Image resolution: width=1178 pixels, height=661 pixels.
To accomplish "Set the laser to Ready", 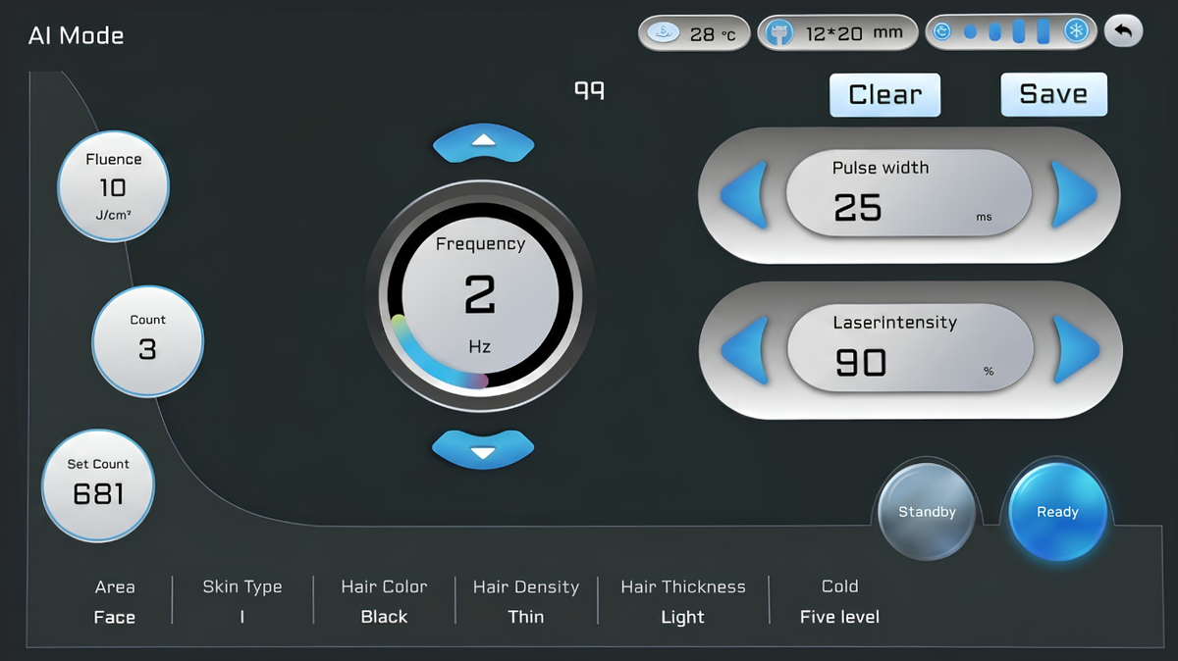I will point(1057,512).
